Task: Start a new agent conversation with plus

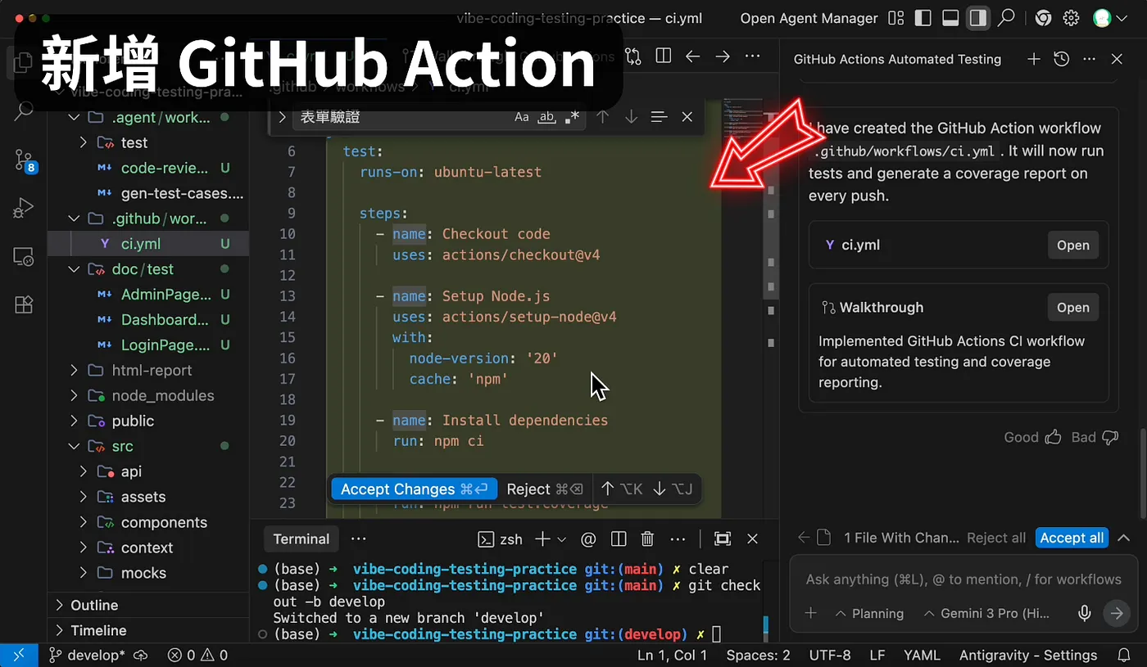Action: click(1034, 59)
